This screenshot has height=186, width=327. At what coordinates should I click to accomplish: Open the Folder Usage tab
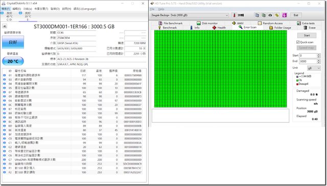tap(280, 28)
